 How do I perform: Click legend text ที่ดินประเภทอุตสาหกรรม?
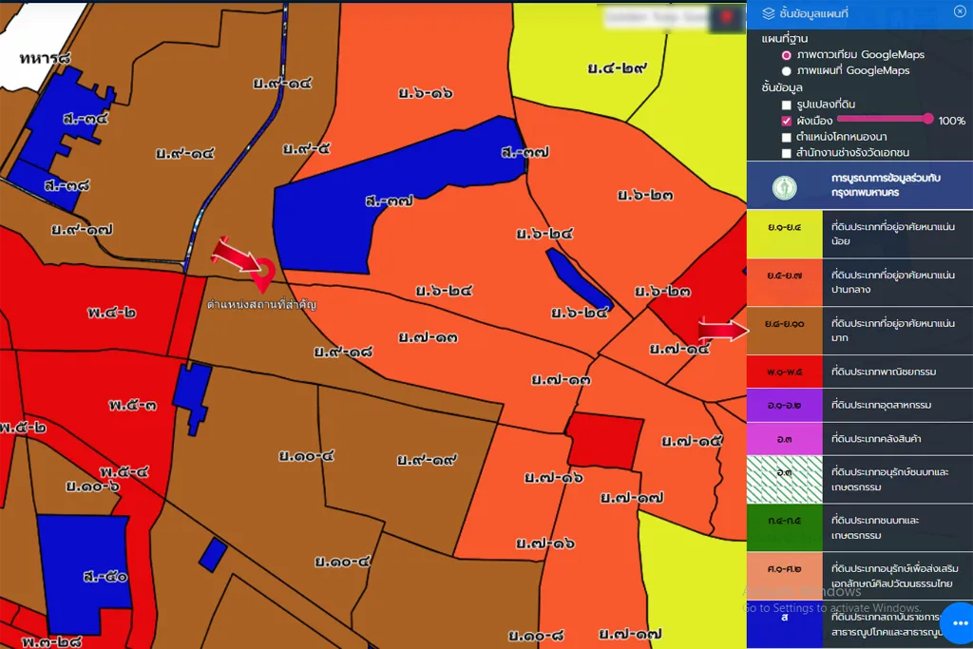(x=881, y=405)
